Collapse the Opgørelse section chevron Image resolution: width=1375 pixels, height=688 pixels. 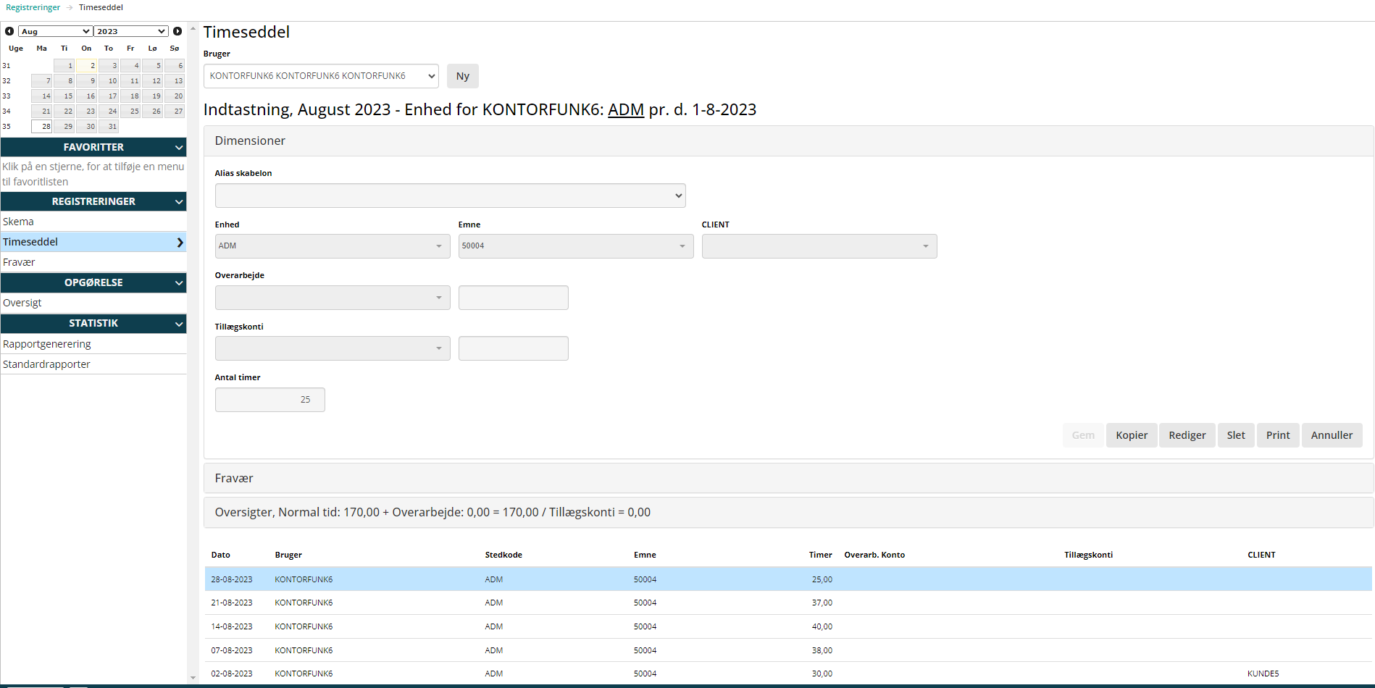click(x=179, y=283)
